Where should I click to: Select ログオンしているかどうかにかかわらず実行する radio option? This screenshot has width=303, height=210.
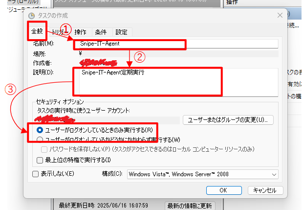coord(40,140)
